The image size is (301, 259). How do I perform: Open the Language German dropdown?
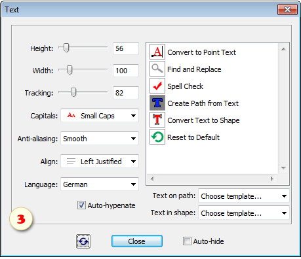(x=100, y=184)
